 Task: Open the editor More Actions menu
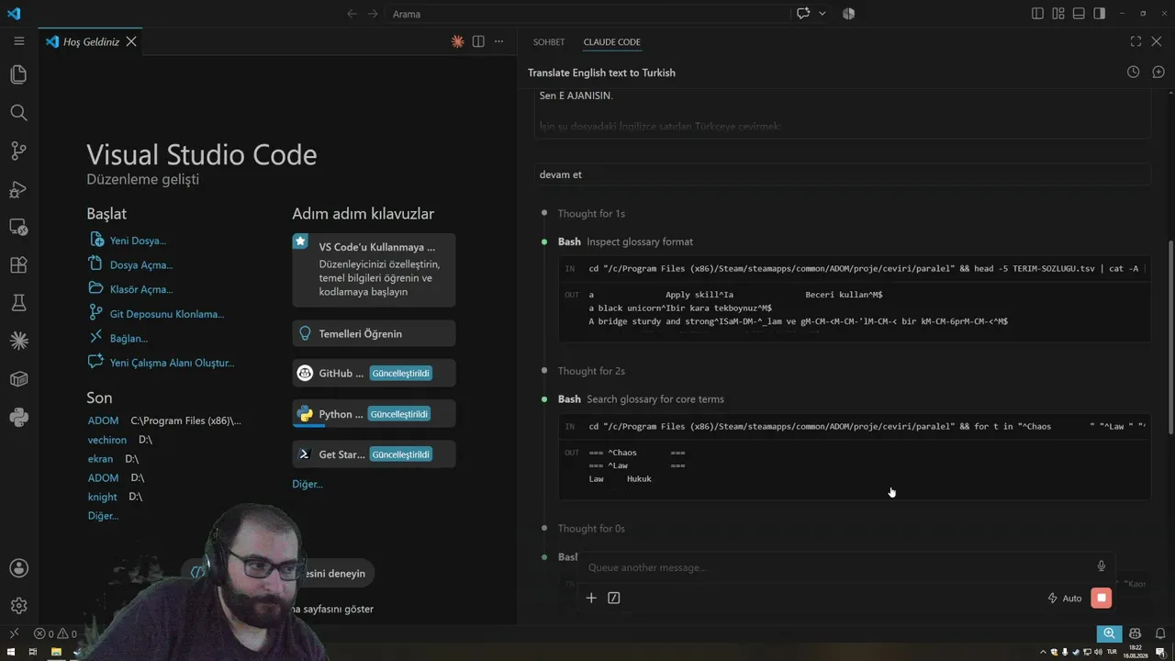tap(499, 41)
